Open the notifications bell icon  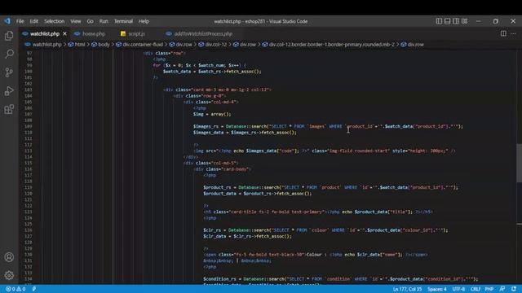pyautogui.click(x=514, y=289)
